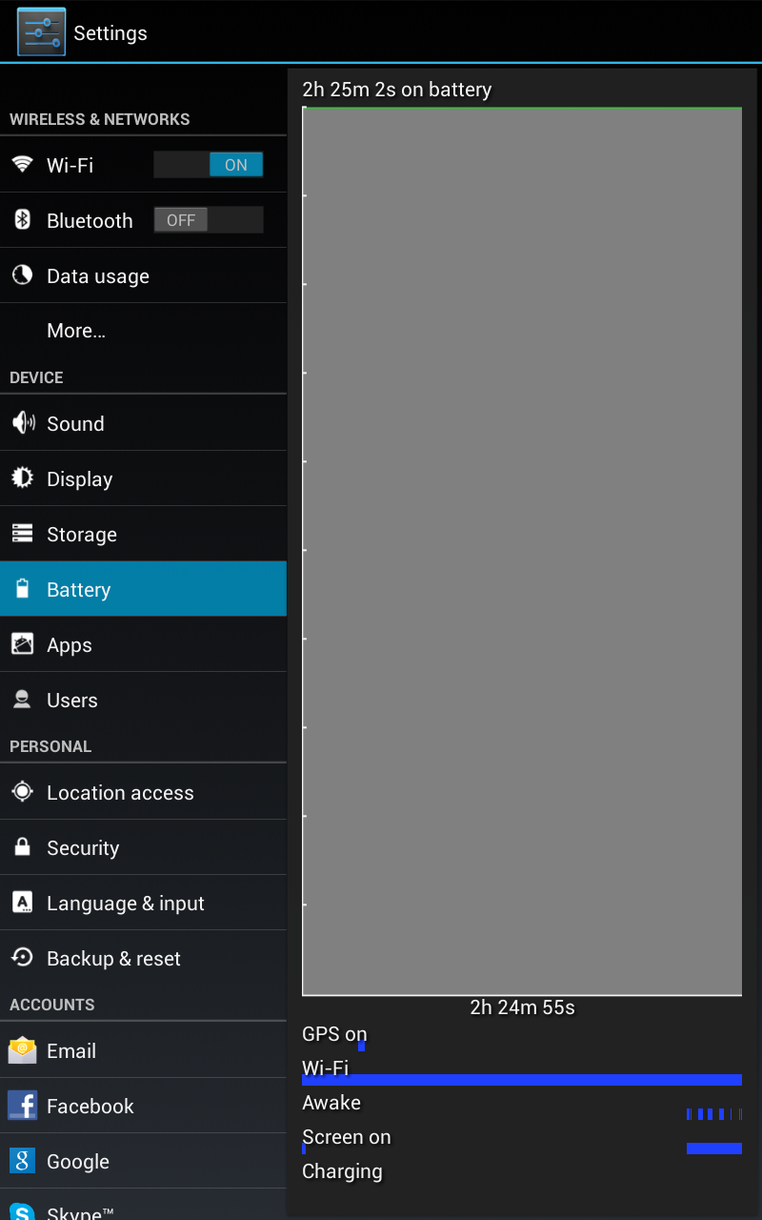
Task: Select the Battery menu item
Action: tap(143, 589)
